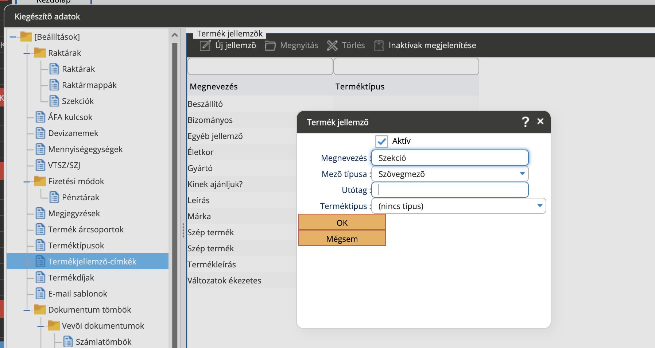This screenshot has height=348, width=655.
Task: Click the Inaktívak megjelenítése icon
Action: pos(379,46)
